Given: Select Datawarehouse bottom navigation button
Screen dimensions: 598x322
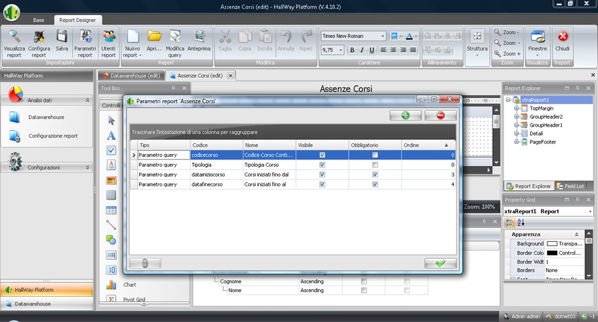Looking at the screenshot, I should [x=47, y=303].
